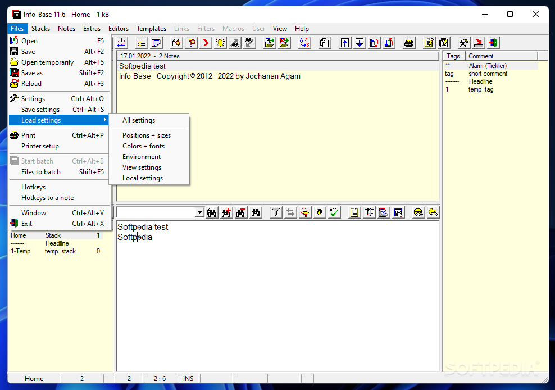This screenshot has height=390, width=555.
Task: Click binoculars with red minus icon
Action: pos(241,212)
